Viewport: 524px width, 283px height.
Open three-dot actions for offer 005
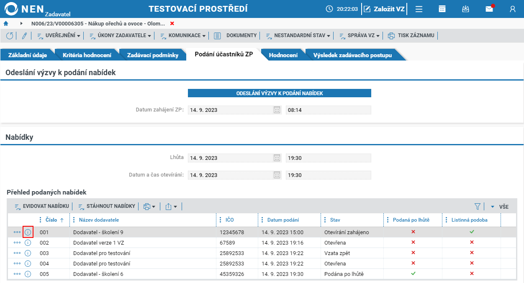tap(17, 274)
